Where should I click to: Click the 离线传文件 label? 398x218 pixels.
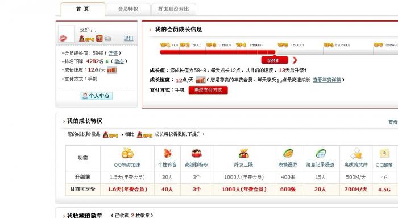pyautogui.click(x=356, y=164)
